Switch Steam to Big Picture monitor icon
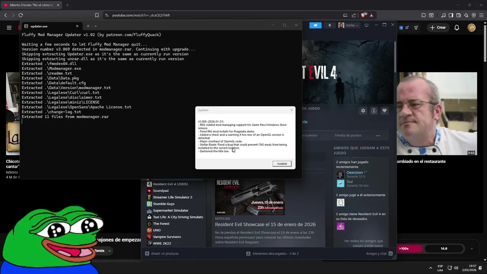The height and width of the screenshot is (274, 487). (x=366, y=25)
